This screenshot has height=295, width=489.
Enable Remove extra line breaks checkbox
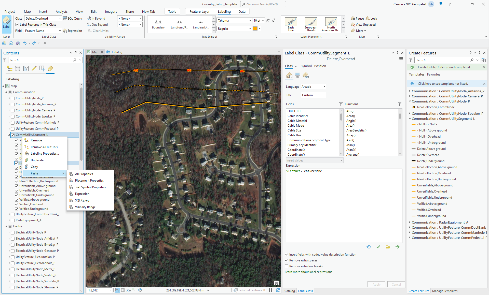click(x=287, y=266)
